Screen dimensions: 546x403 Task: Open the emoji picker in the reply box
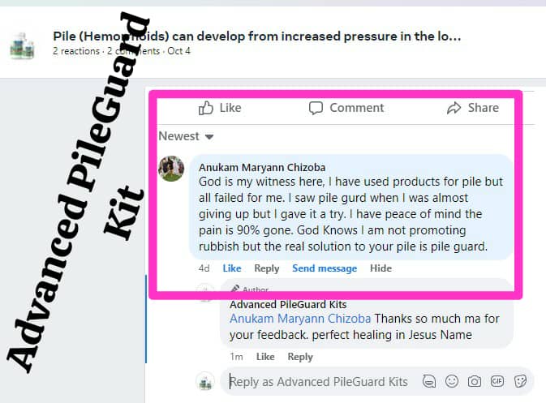(452, 381)
